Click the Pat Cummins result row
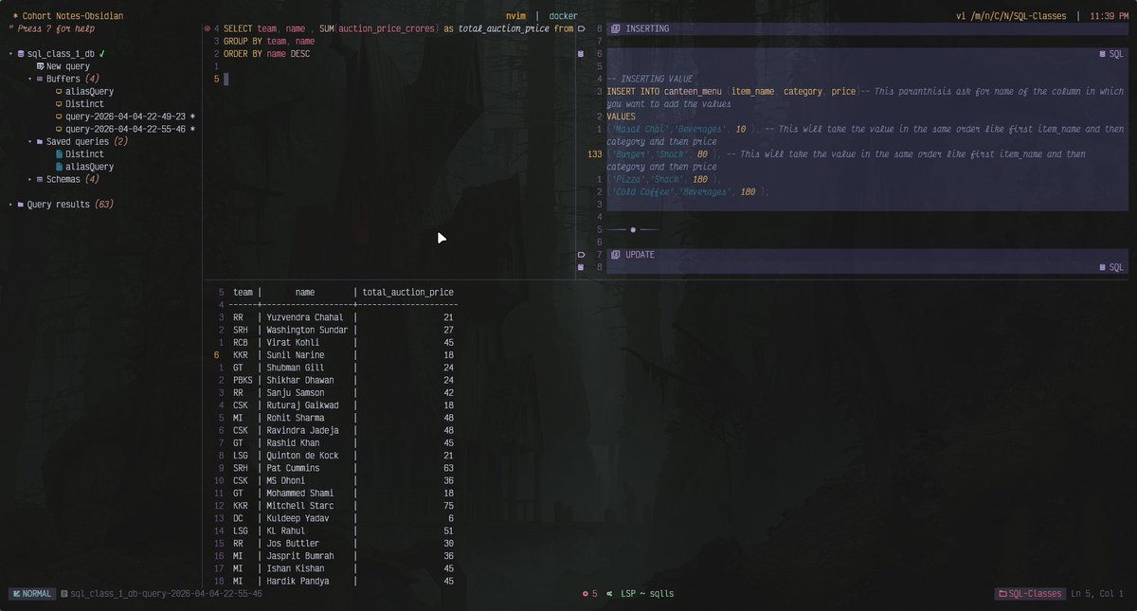The width and height of the screenshot is (1137, 611). tap(343, 468)
